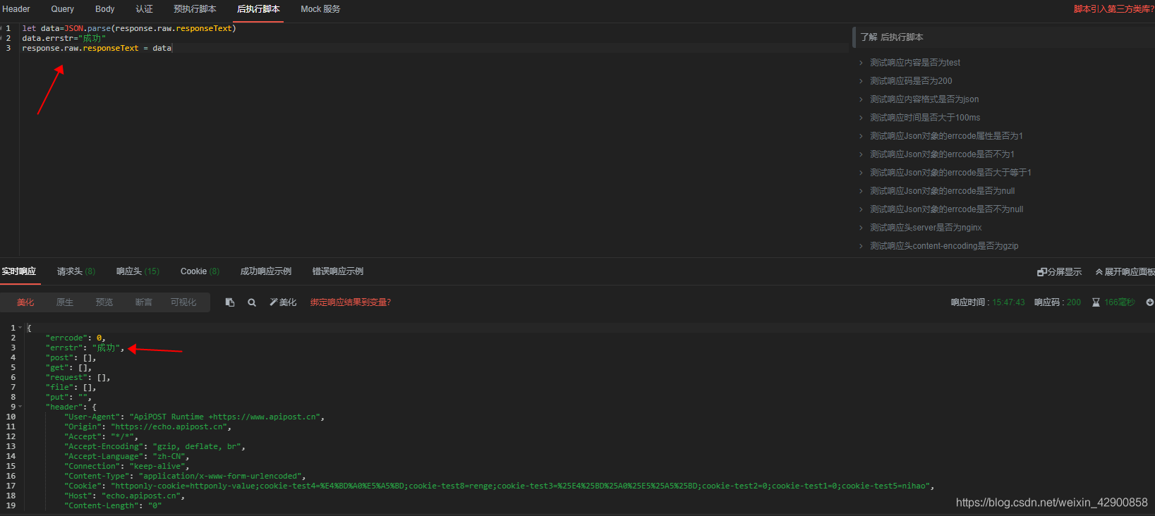Open the 错误响应示例 tab
The width and height of the screenshot is (1155, 516).
(x=338, y=271)
